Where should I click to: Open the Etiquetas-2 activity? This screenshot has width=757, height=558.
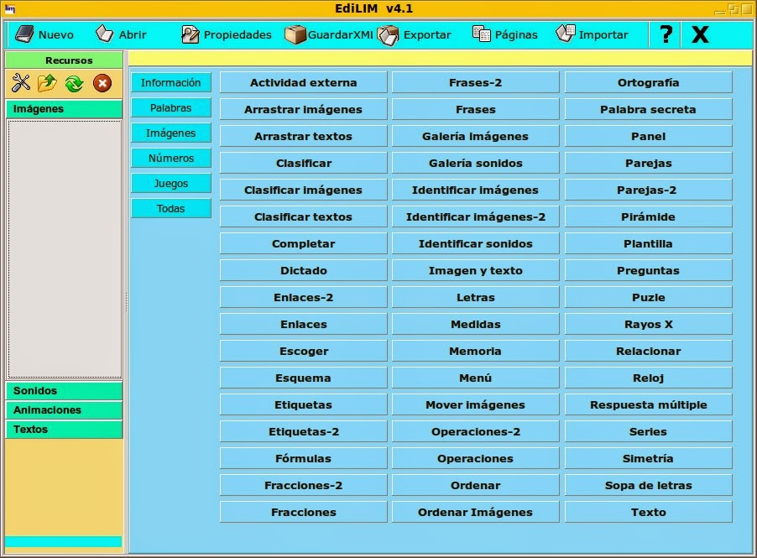coord(303,431)
